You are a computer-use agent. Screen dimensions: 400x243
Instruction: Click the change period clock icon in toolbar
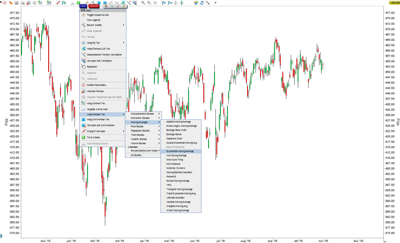click(28, 3)
